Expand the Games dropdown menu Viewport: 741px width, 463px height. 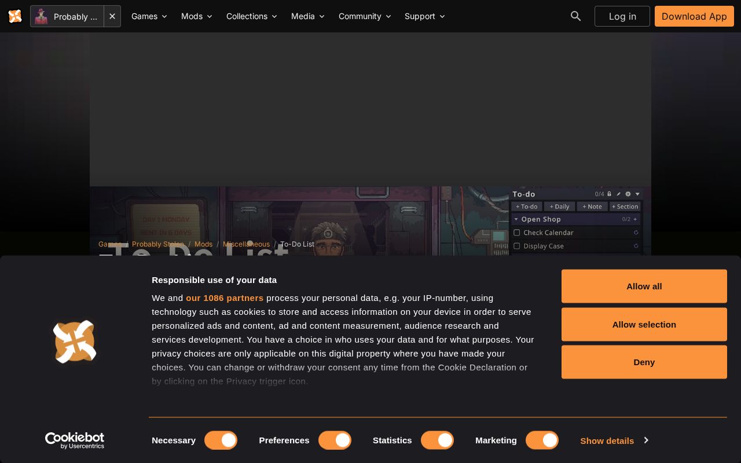[x=149, y=16]
